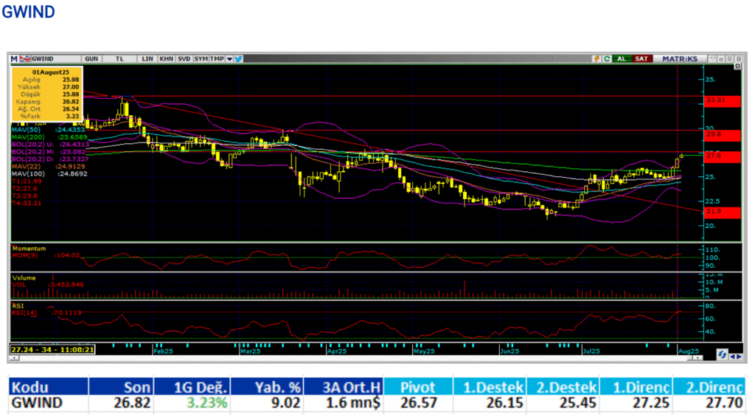Click the 2.Direnç column header
Viewport: 755px width, 417px height.
pos(708,387)
